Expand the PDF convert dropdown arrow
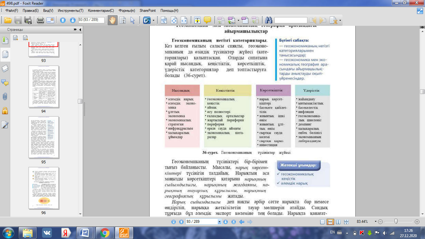The width and height of the screenshot is (425, 239). click(x=238, y=21)
